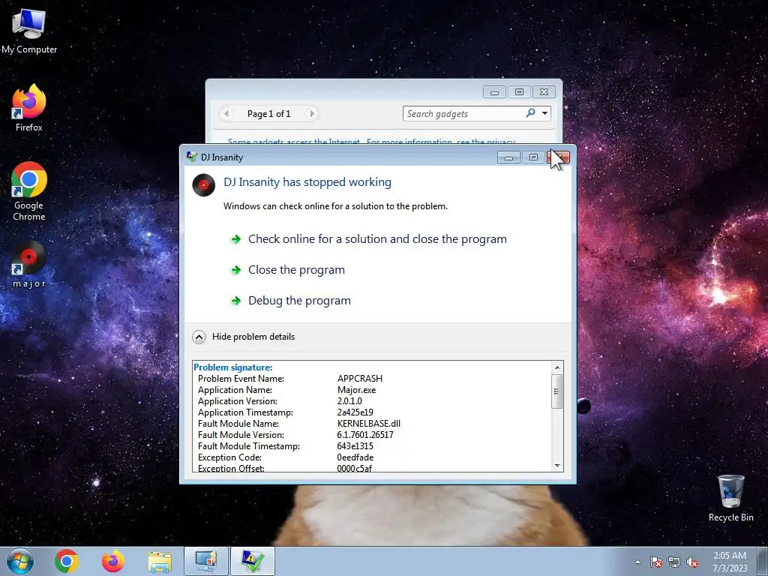Go to previous page in the gadgets window
768x576 pixels.
tap(226, 114)
